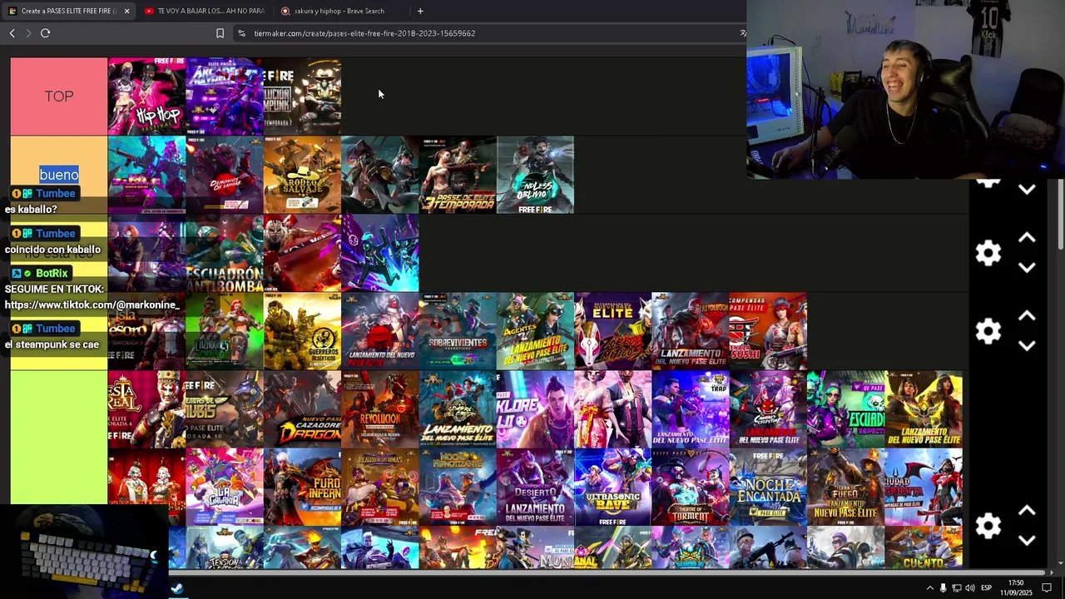1065x599 pixels.
Task: Open settings gear for the Escuadrón Antibomba row
Action: (988, 253)
